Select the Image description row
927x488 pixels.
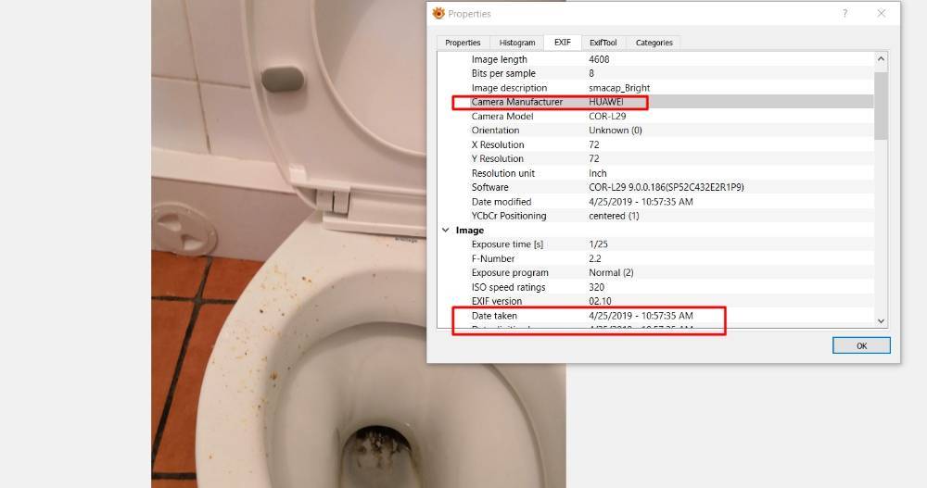(x=655, y=88)
